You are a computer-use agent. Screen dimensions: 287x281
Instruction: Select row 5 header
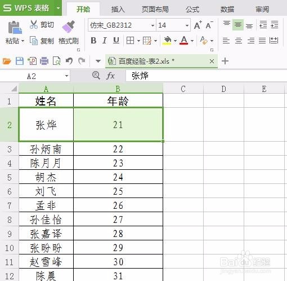point(10,177)
